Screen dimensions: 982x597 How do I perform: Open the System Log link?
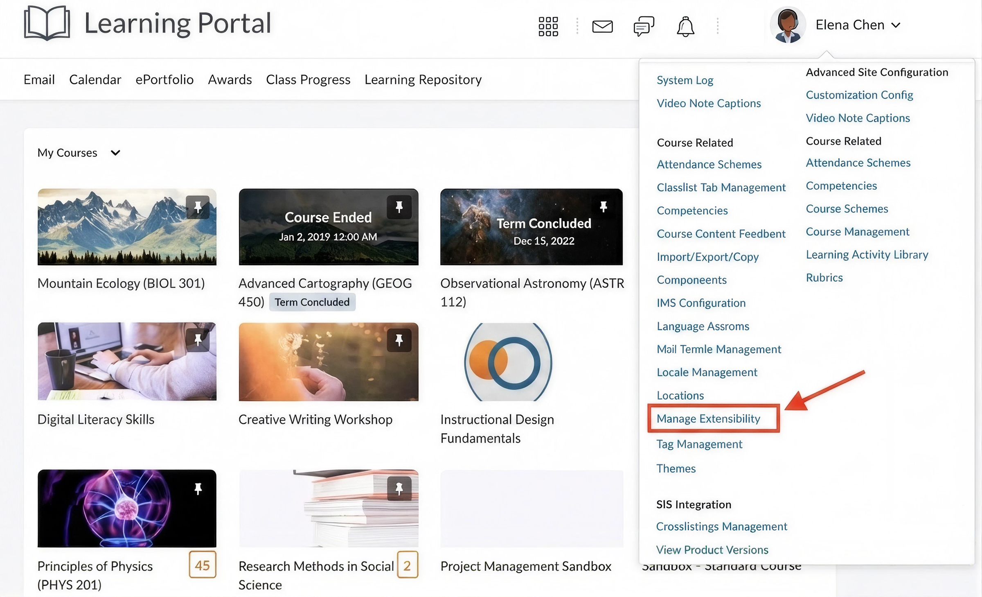pos(685,80)
